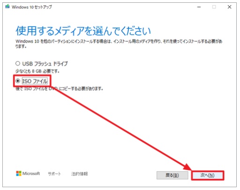Viewport: 240px width, 190px height.
Task: Minimize the Windows 10 セットアップ window
Action: 199,7
